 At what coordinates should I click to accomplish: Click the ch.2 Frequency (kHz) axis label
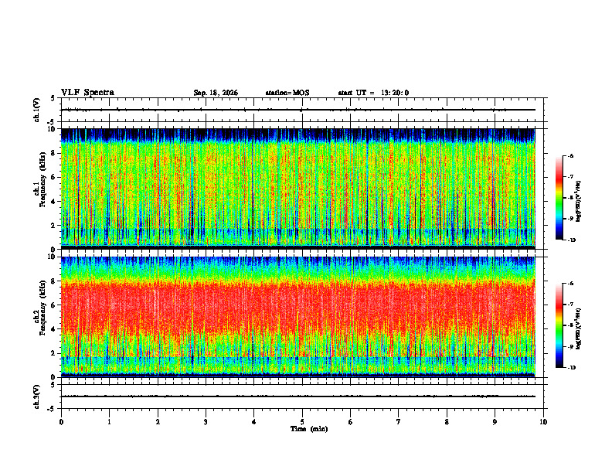(42, 317)
